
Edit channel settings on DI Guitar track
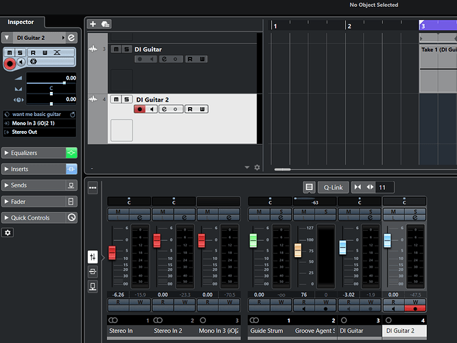click(165, 59)
